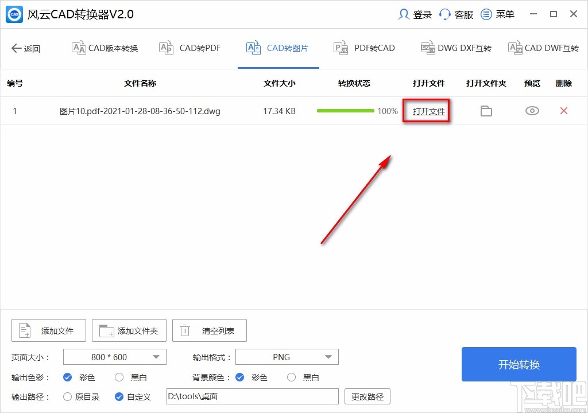Select 原目录 as the output path
This screenshot has height=413, width=588.
click(x=67, y=396)
